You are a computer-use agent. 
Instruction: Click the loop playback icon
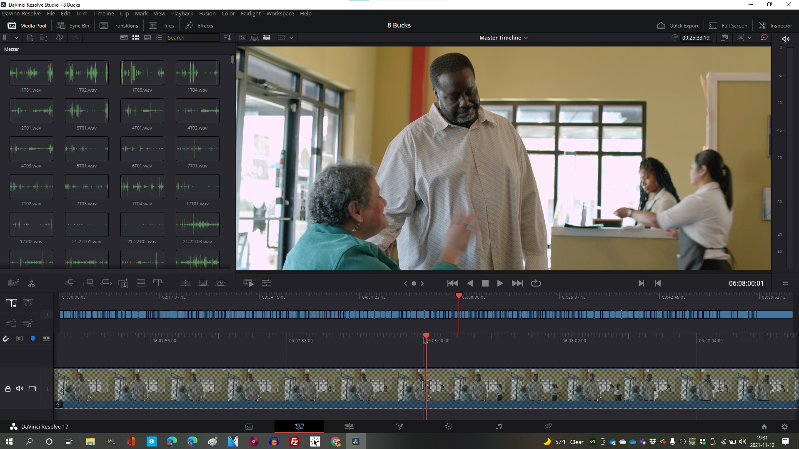point(536,283)
